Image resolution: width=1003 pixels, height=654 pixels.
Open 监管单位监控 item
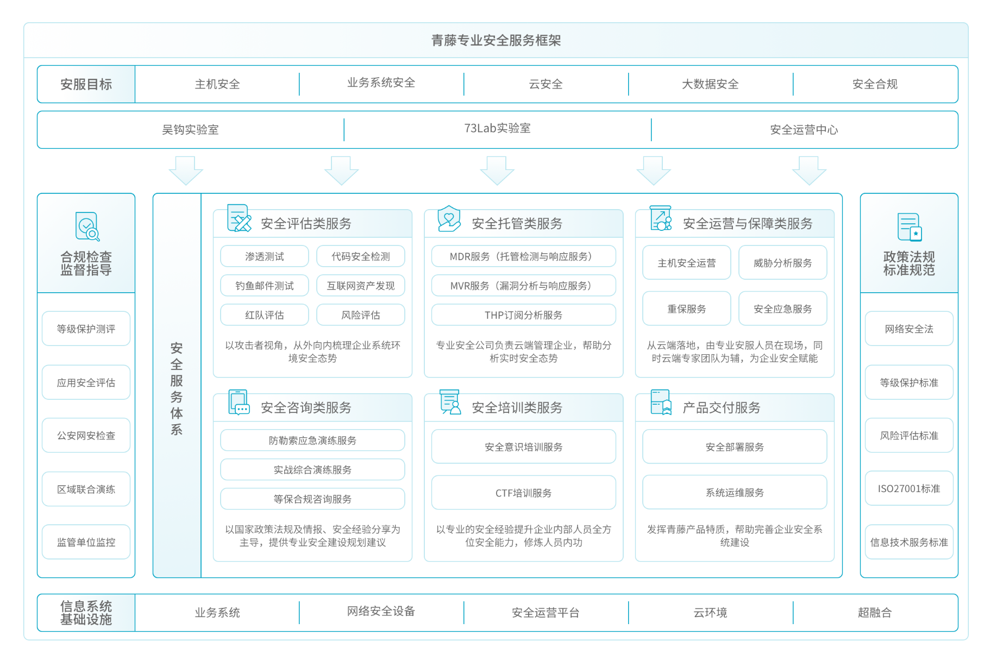pos(86,542)
